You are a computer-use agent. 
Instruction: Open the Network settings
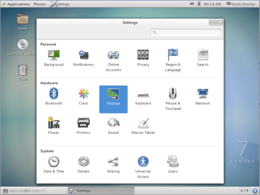pos(202,97)
